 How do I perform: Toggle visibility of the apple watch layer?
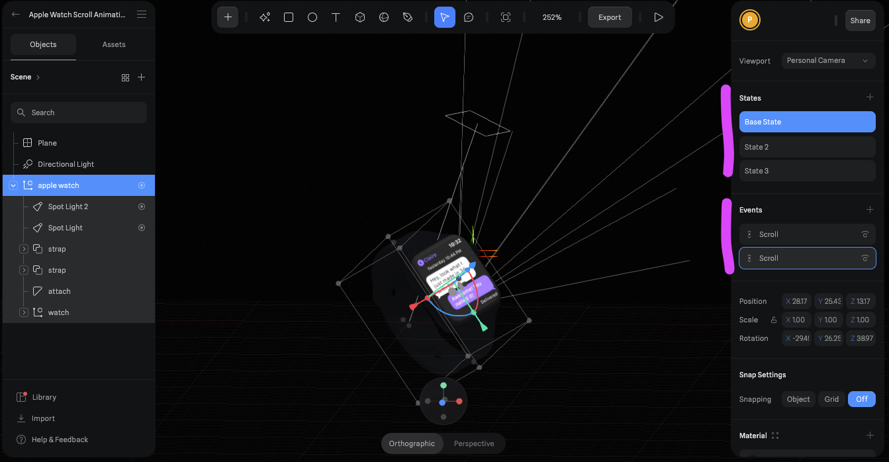click(142, 185)
